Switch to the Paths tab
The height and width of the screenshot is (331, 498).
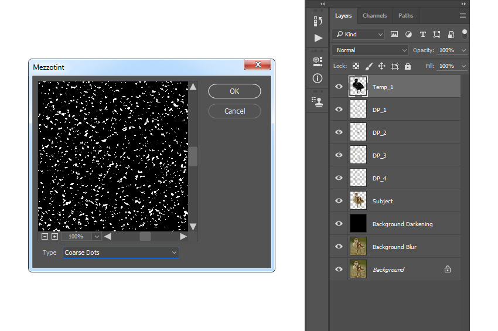[406, 16]
